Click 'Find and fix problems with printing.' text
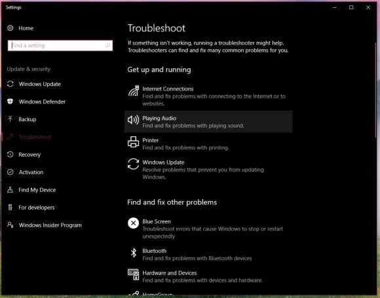380x298 pixels. click(185, 147)
